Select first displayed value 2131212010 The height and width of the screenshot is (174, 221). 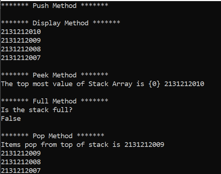(x=21, y=32)
